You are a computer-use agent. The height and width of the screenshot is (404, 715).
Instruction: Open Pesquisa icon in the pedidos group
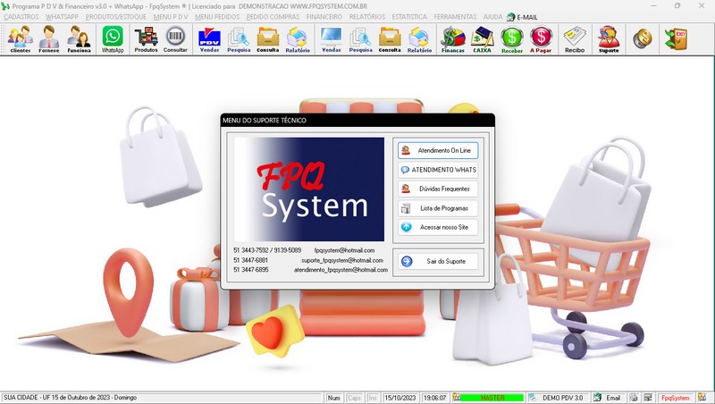pos(361,39)
